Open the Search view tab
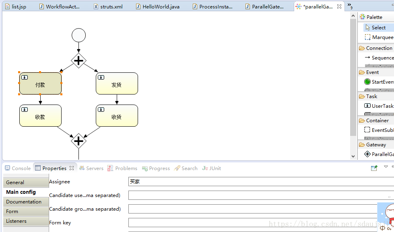The width and height of the screenshot is (394, 232). pyautogui.click(x=186, y=168)
